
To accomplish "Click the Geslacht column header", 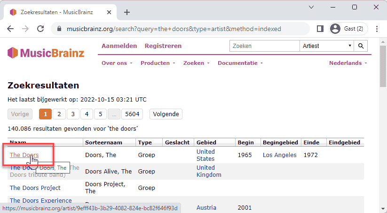I will 177,142.
